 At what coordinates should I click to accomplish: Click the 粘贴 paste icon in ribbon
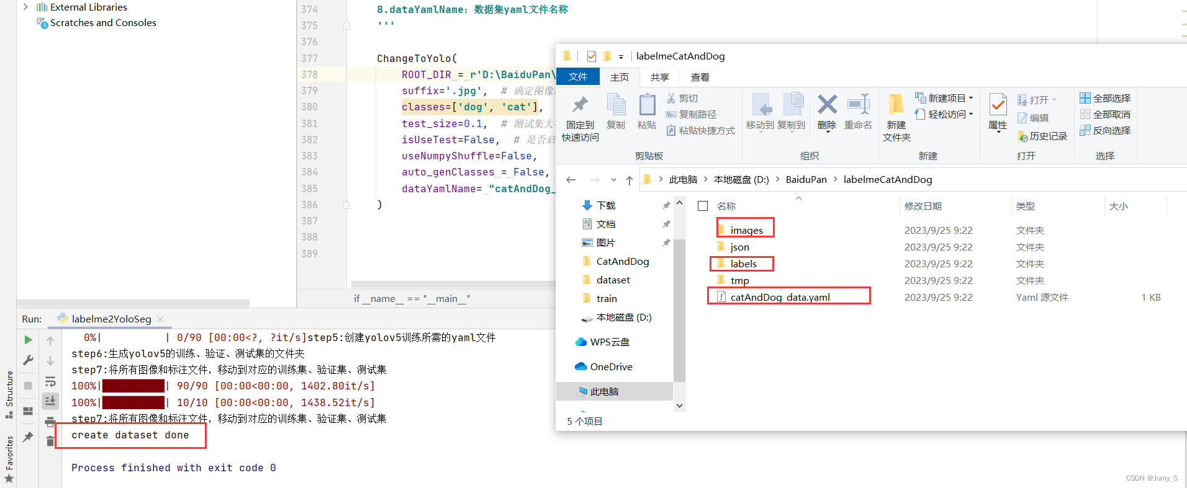647,104
